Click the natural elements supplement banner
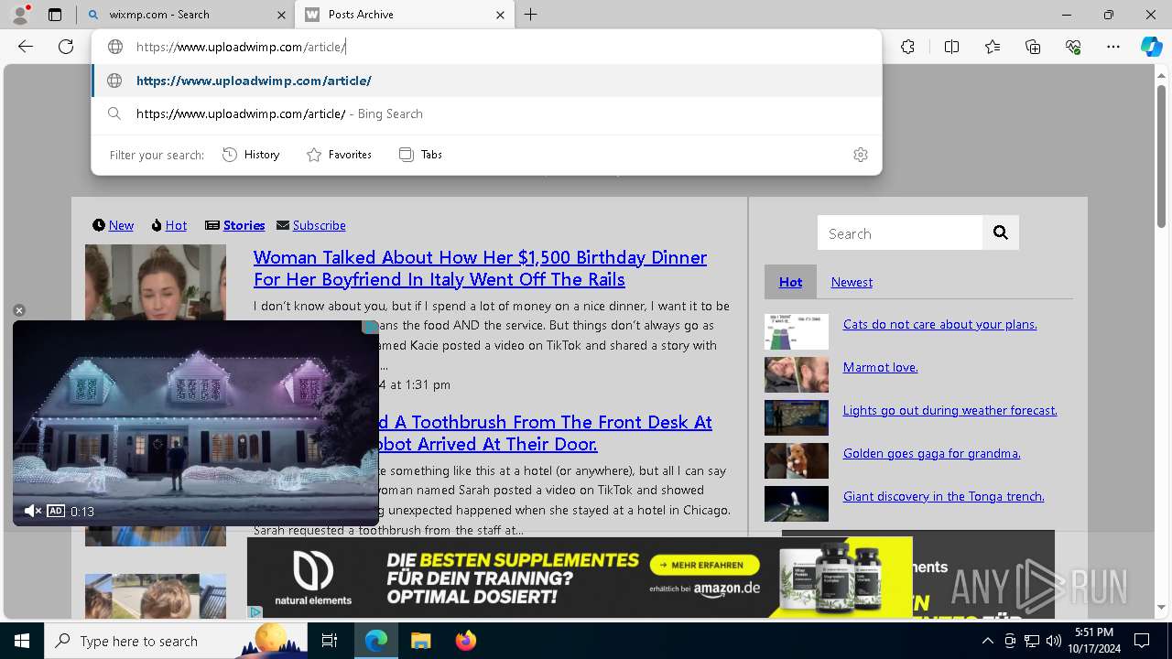 [580, 578]
